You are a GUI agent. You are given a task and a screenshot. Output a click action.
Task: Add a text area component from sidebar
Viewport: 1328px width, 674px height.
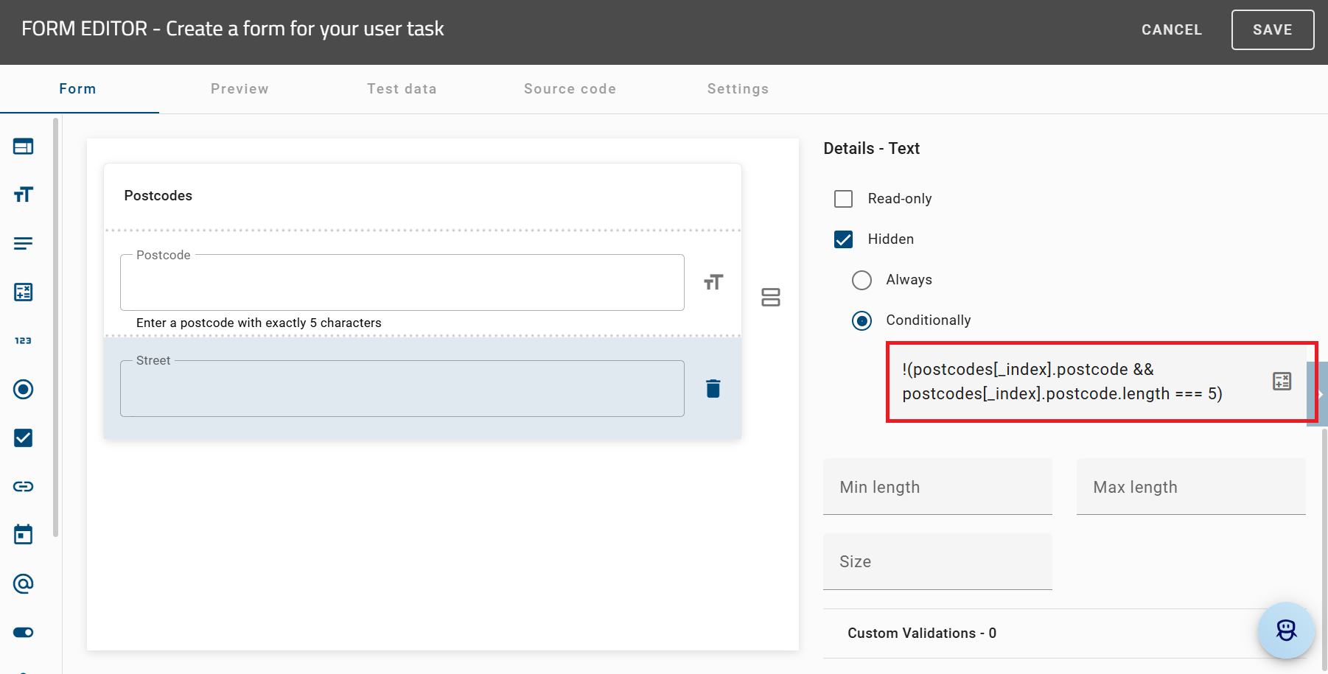pyautogui.click(x=24, y=243)
